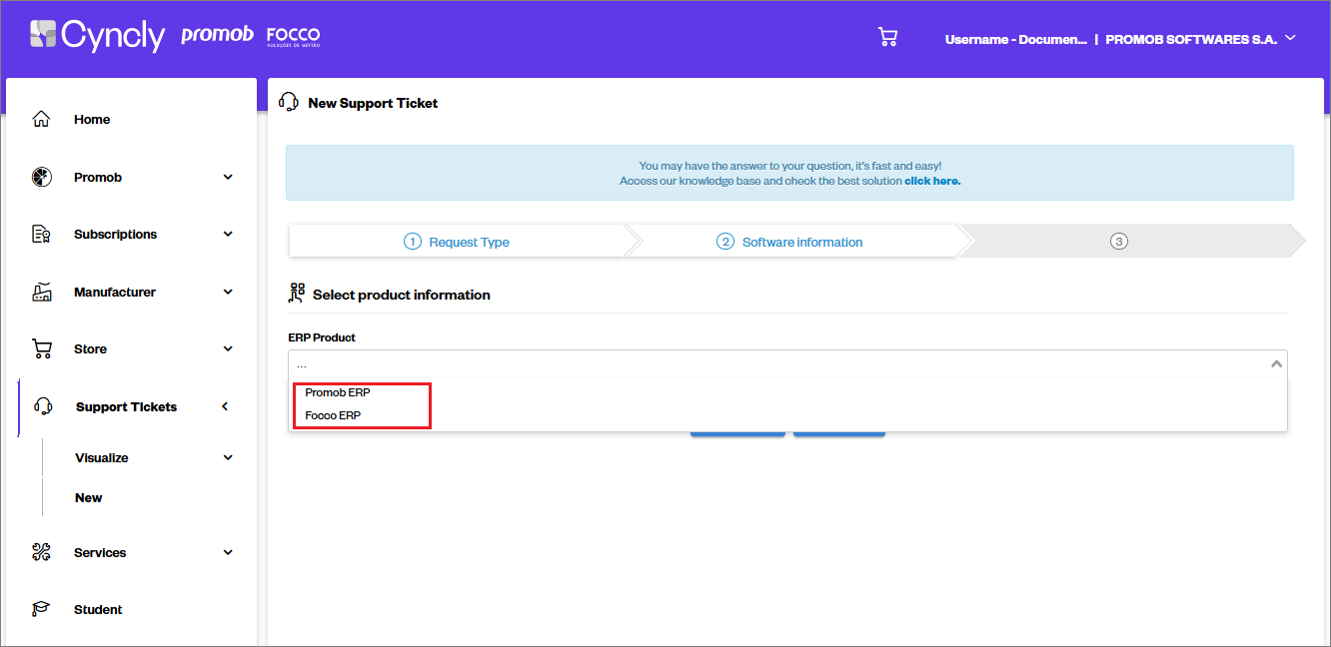Click the Cyncly logo
Screen dimensions: 1331x647
(x=97, y=35)
